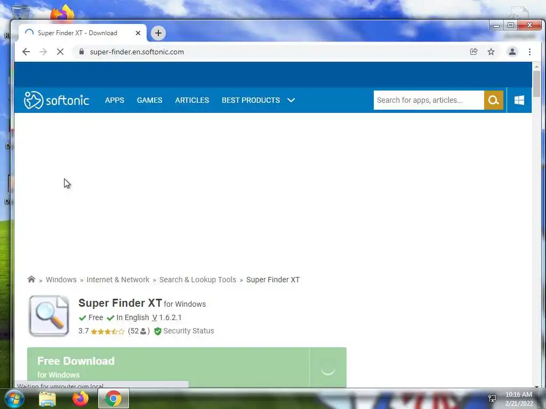Focus the Softonic search field

click(429, 100)
